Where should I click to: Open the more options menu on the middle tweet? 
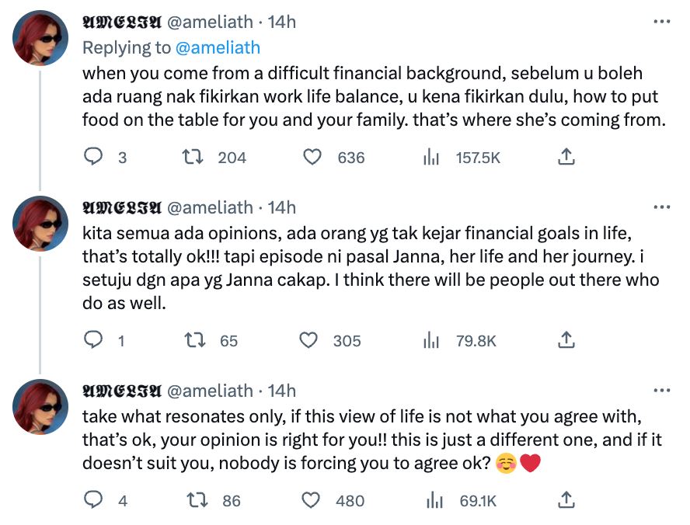coord(662,207)
